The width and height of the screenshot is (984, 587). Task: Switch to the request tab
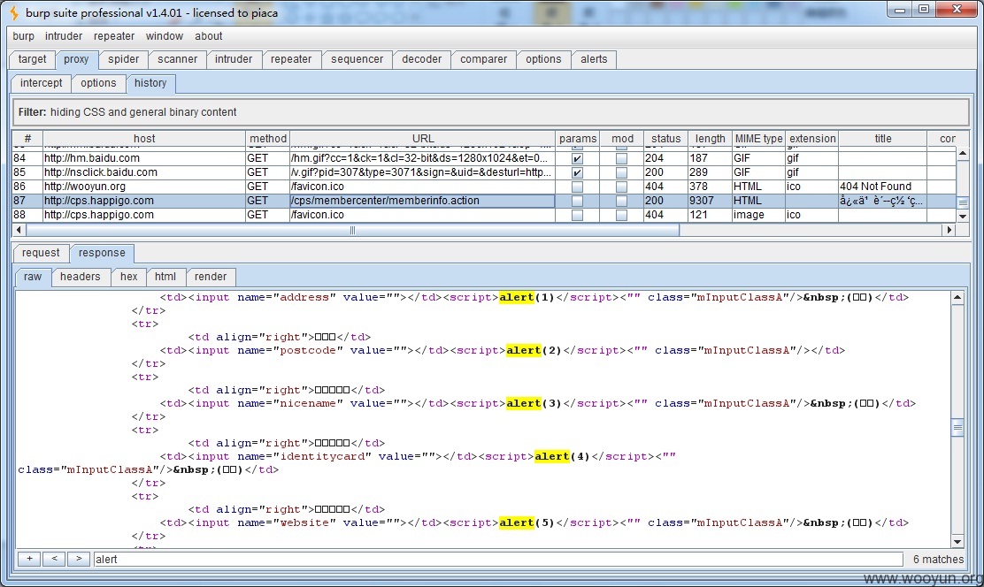click(x=41, y=253)
